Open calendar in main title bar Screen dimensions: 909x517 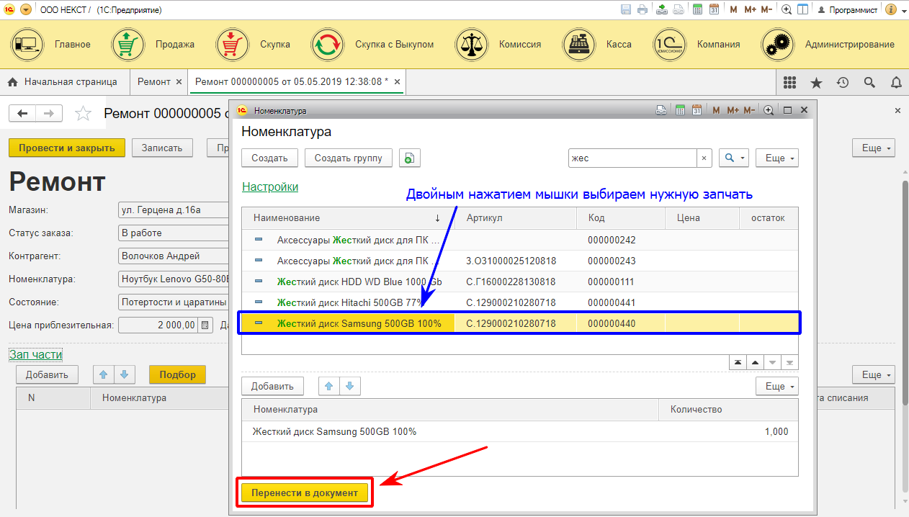[715, 10]
